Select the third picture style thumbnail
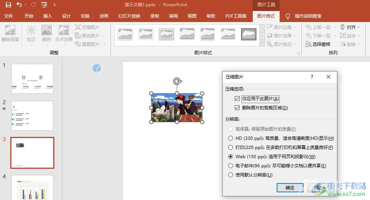The width and height of the screenshot is (370, 200). click(x=166, y=34)
